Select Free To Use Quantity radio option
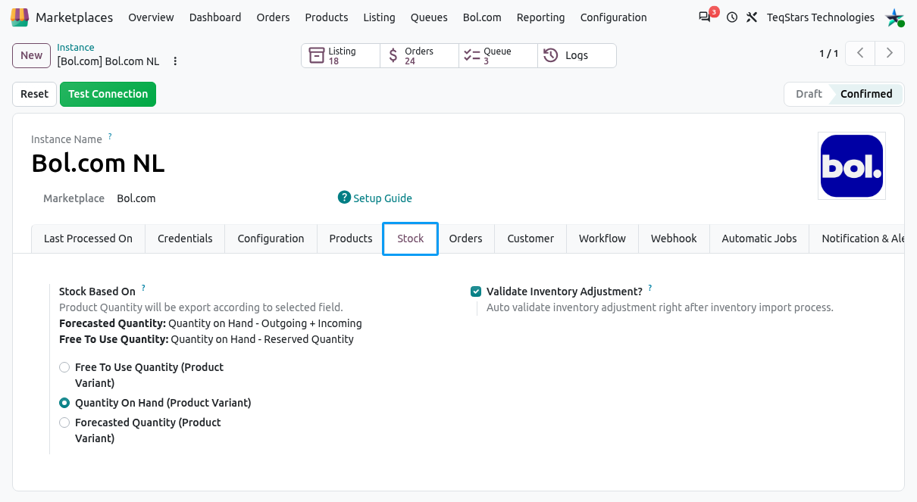Image resolution: width=917 pixels, height=502 pixels. click(x=64, y=367)
